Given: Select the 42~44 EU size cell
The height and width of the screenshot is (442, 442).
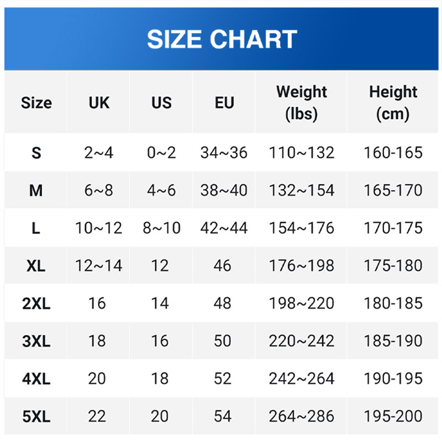Looking at the screenshot, I should [224, 228].
